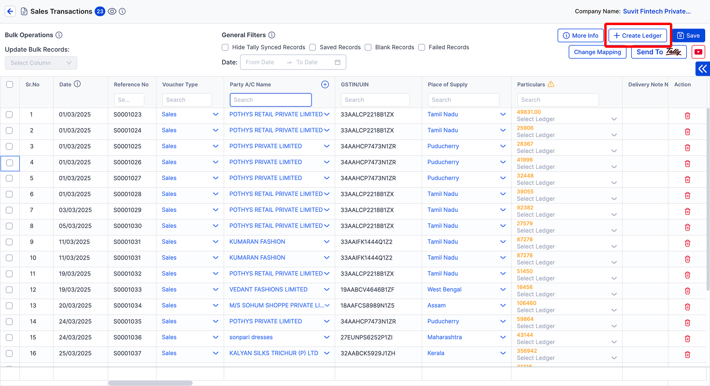Image resolution: width=710 pixels, height=386 pixels.
Task: Enable Hide Tally Synced Records checkbox
Action: (x=225, y=47)
